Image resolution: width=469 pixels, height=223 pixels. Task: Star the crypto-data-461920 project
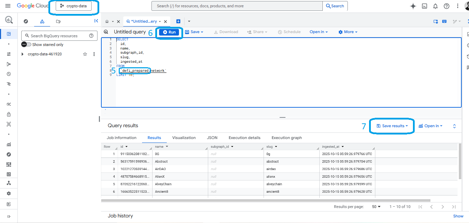(x=85, y=54)
